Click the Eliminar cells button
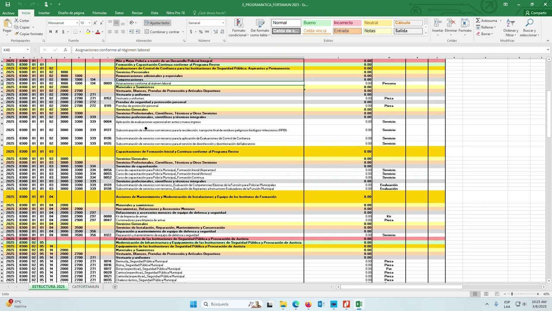Screen dimensions: 552x311 [x=451, y=26]
